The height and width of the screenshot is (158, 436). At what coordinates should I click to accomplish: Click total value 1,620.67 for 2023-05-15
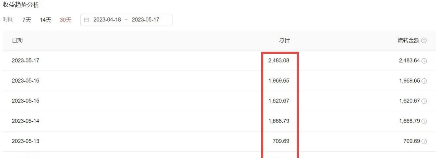point(279,101)
